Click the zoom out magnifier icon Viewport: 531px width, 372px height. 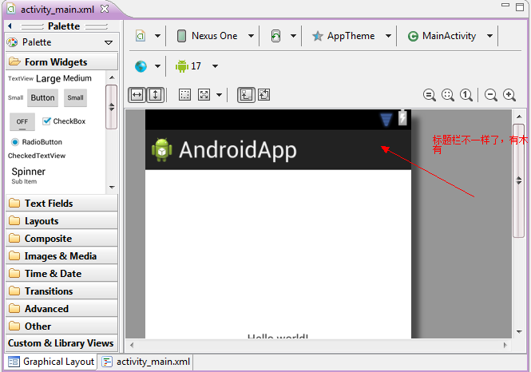click(491, 95)
